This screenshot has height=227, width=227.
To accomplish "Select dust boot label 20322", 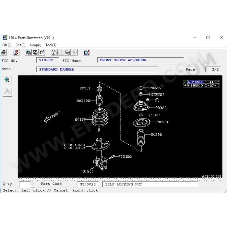I will pos(156,135).
